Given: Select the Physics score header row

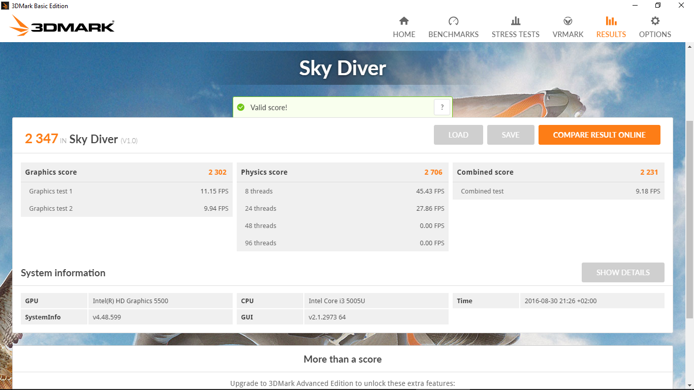Looking at the screenshot, I should click(x=342, y=172).
